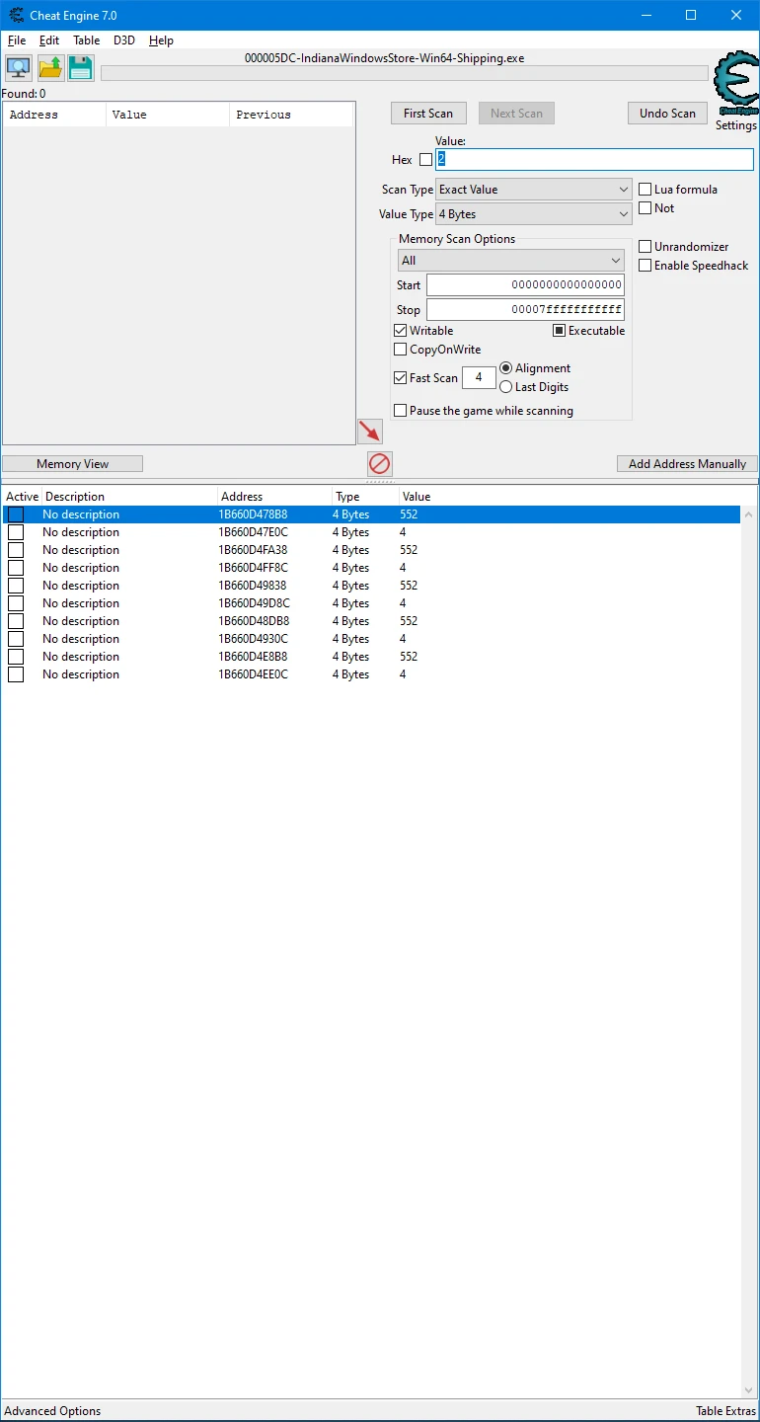Select address 1B660D48DB8 cell
This screenshot has width=760, height=1422.
coord(254,621)
